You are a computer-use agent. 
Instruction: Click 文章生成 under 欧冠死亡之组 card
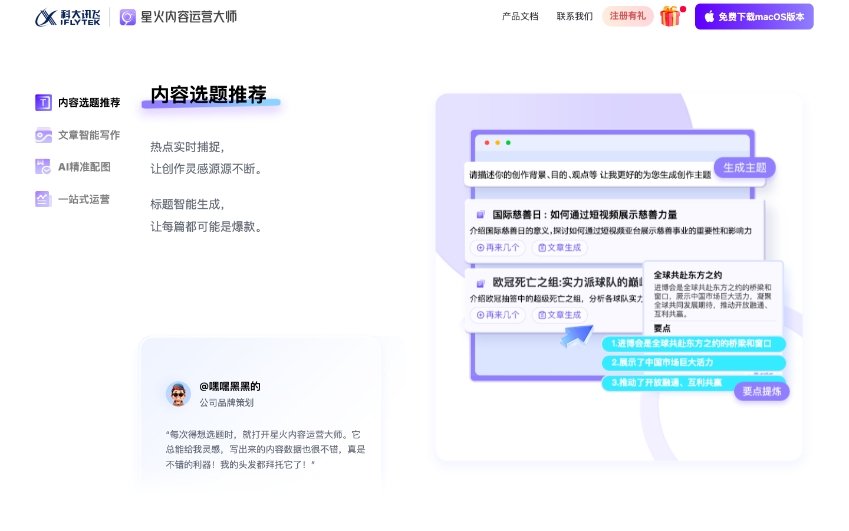click(x=560, y=315)
